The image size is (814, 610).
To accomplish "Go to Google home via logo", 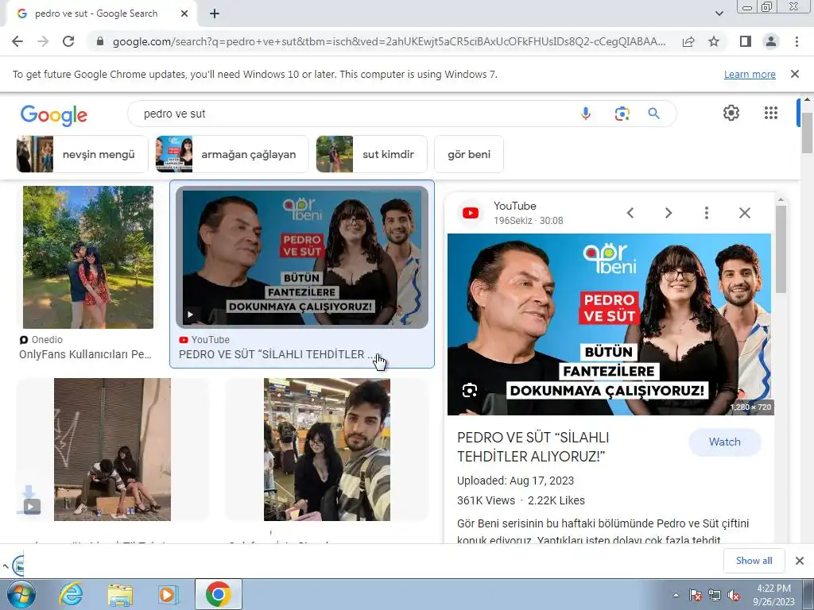I will tap(54, 115).
